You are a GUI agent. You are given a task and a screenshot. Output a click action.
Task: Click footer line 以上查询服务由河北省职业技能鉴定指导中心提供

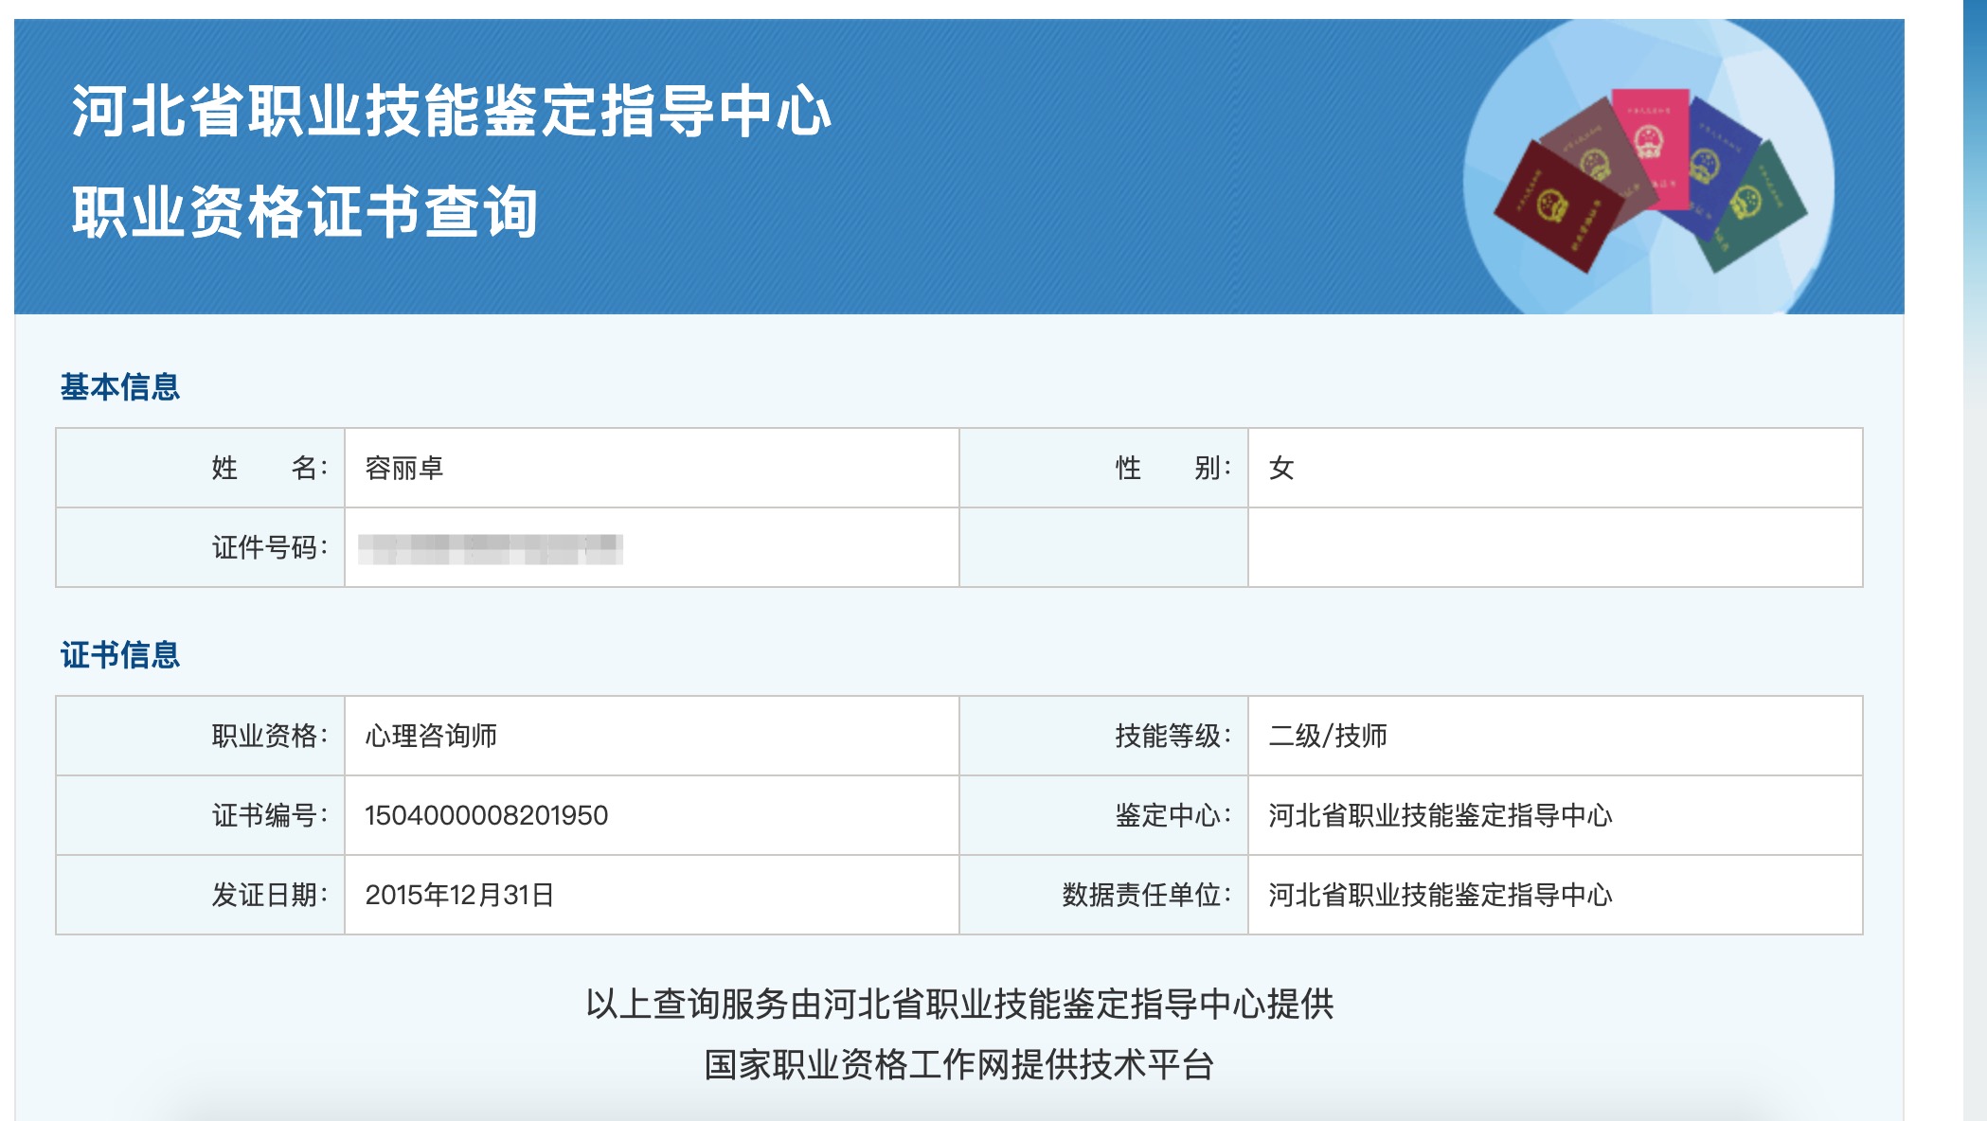959,1004
